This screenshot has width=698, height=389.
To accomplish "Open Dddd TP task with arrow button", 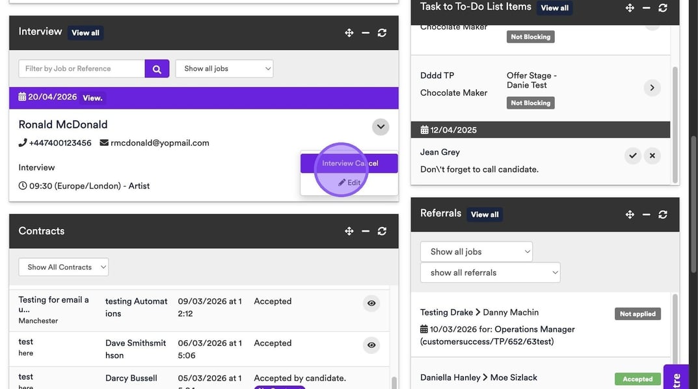I will (652, 88).
